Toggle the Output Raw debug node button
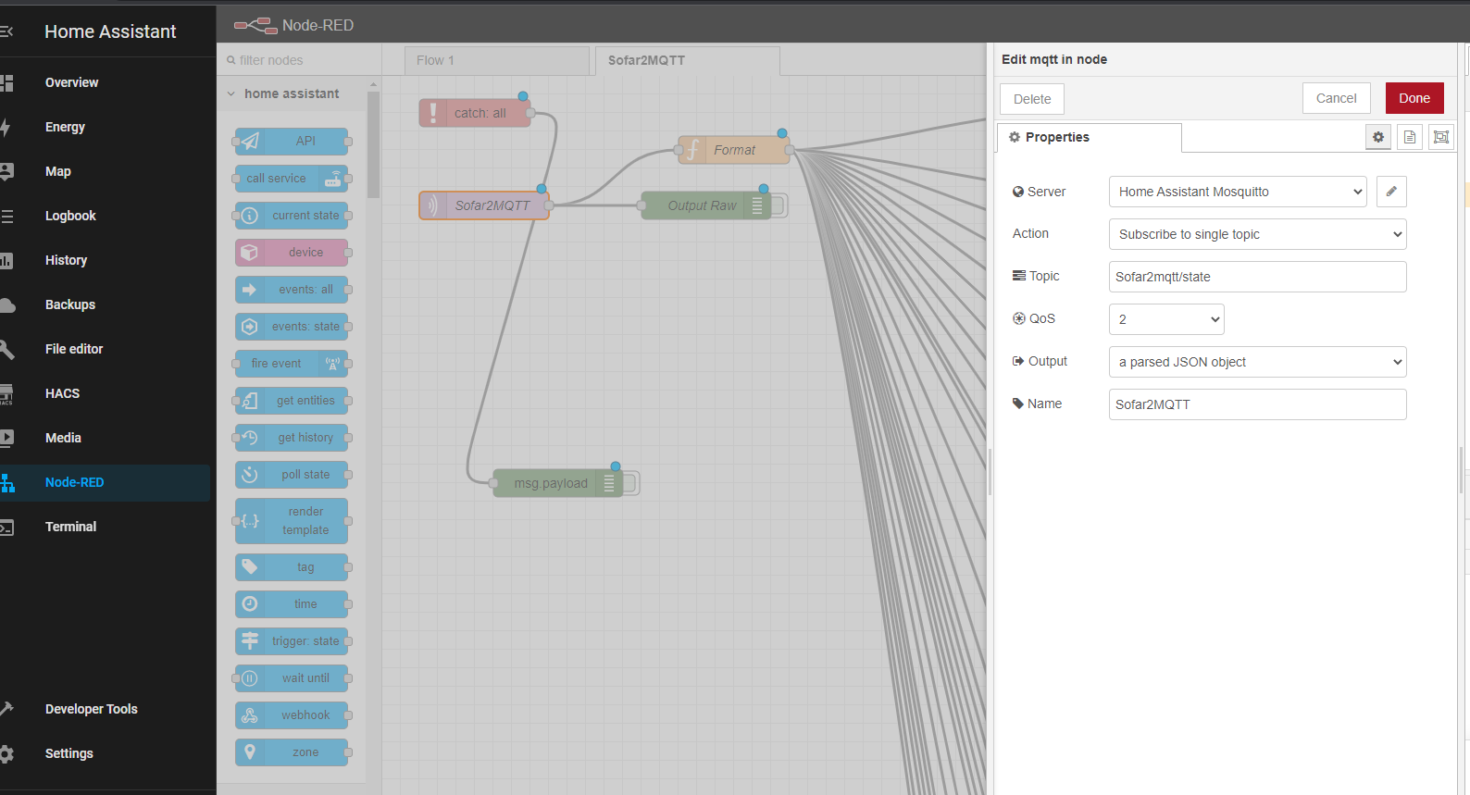Viewport: 1470px width, 795px height. (x=779, y=205)
